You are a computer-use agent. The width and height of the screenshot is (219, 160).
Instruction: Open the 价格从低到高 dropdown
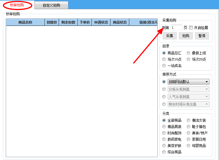tap(188, 89)
